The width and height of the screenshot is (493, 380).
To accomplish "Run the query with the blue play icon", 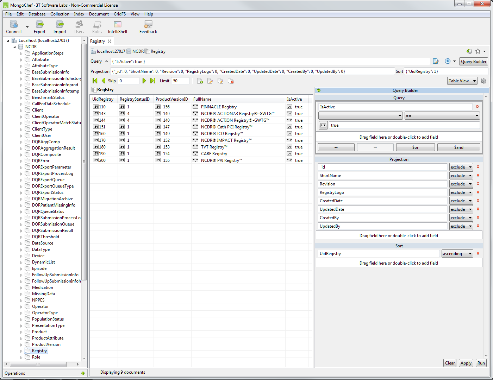I will [448, 61].
